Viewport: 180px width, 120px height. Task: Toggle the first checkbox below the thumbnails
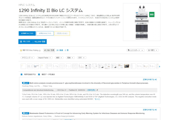point(21,75)
